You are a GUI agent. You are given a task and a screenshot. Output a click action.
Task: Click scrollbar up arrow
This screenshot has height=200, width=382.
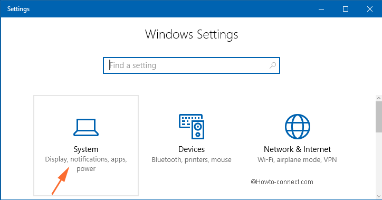[379, 98]
